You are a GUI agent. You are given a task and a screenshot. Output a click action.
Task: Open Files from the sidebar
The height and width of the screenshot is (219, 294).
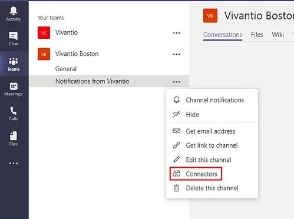(x=14, y=138)
